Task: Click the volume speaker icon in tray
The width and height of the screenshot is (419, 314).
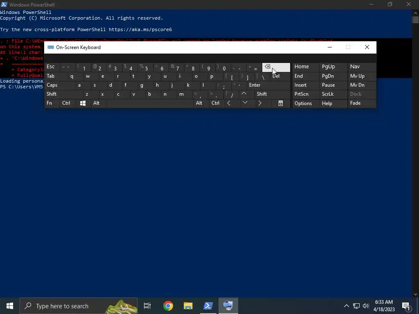Action: 366,306
